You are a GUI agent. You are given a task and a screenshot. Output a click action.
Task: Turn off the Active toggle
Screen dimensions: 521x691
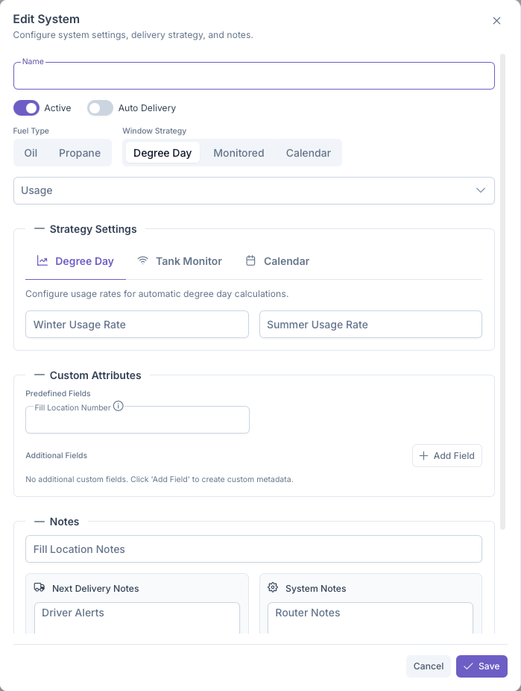pyautogui.click(x=26, y=108)
